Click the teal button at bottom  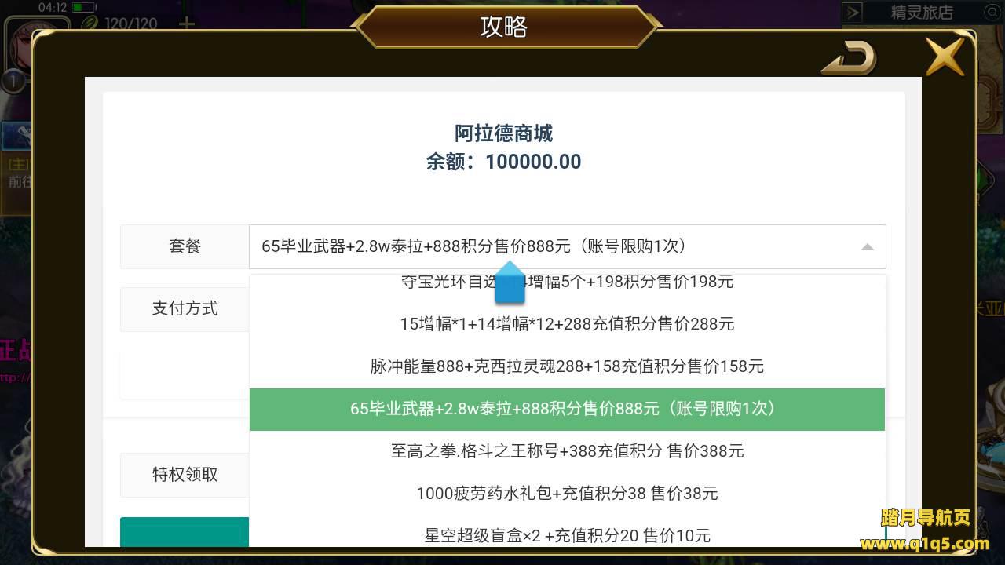(x=185, y=532)
